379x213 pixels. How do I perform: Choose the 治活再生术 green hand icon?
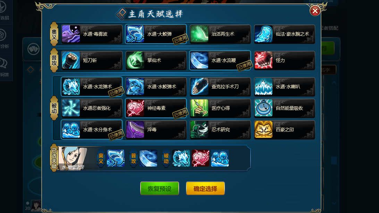[x=199, y=34]
